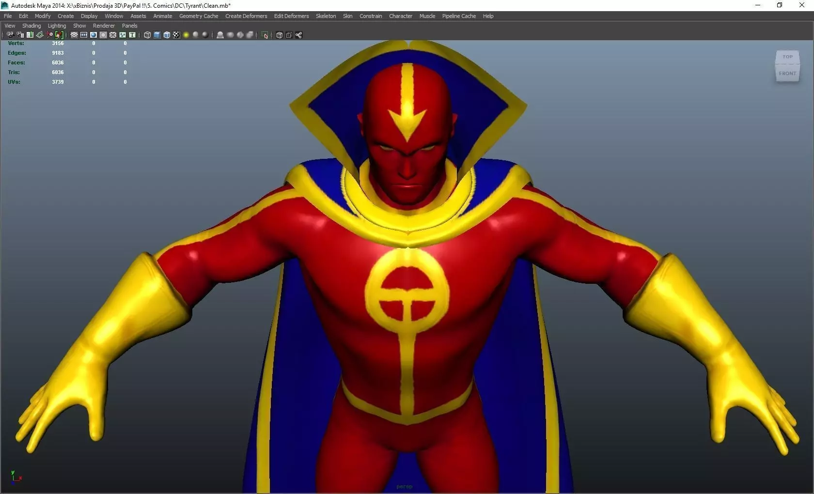
Task: Open the panel Show menu
Action: pos(79,26)
